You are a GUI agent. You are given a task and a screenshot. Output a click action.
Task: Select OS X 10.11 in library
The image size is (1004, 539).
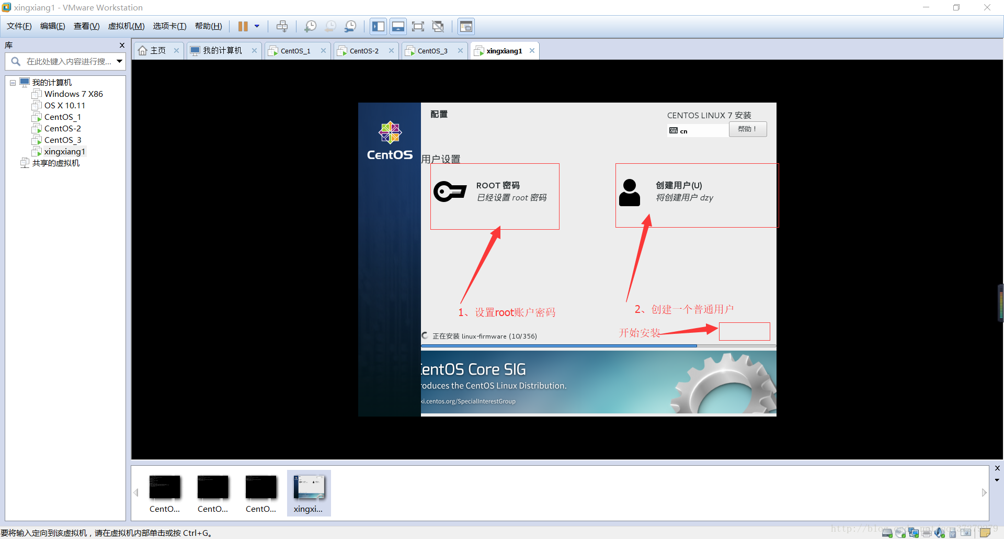64,106
